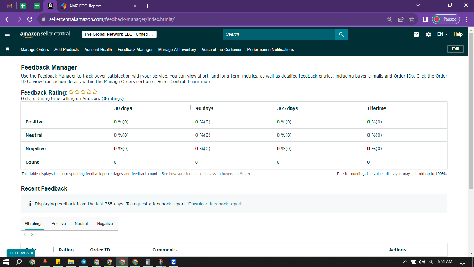Click the Edit favorites bar button

[x=456, y=49]
